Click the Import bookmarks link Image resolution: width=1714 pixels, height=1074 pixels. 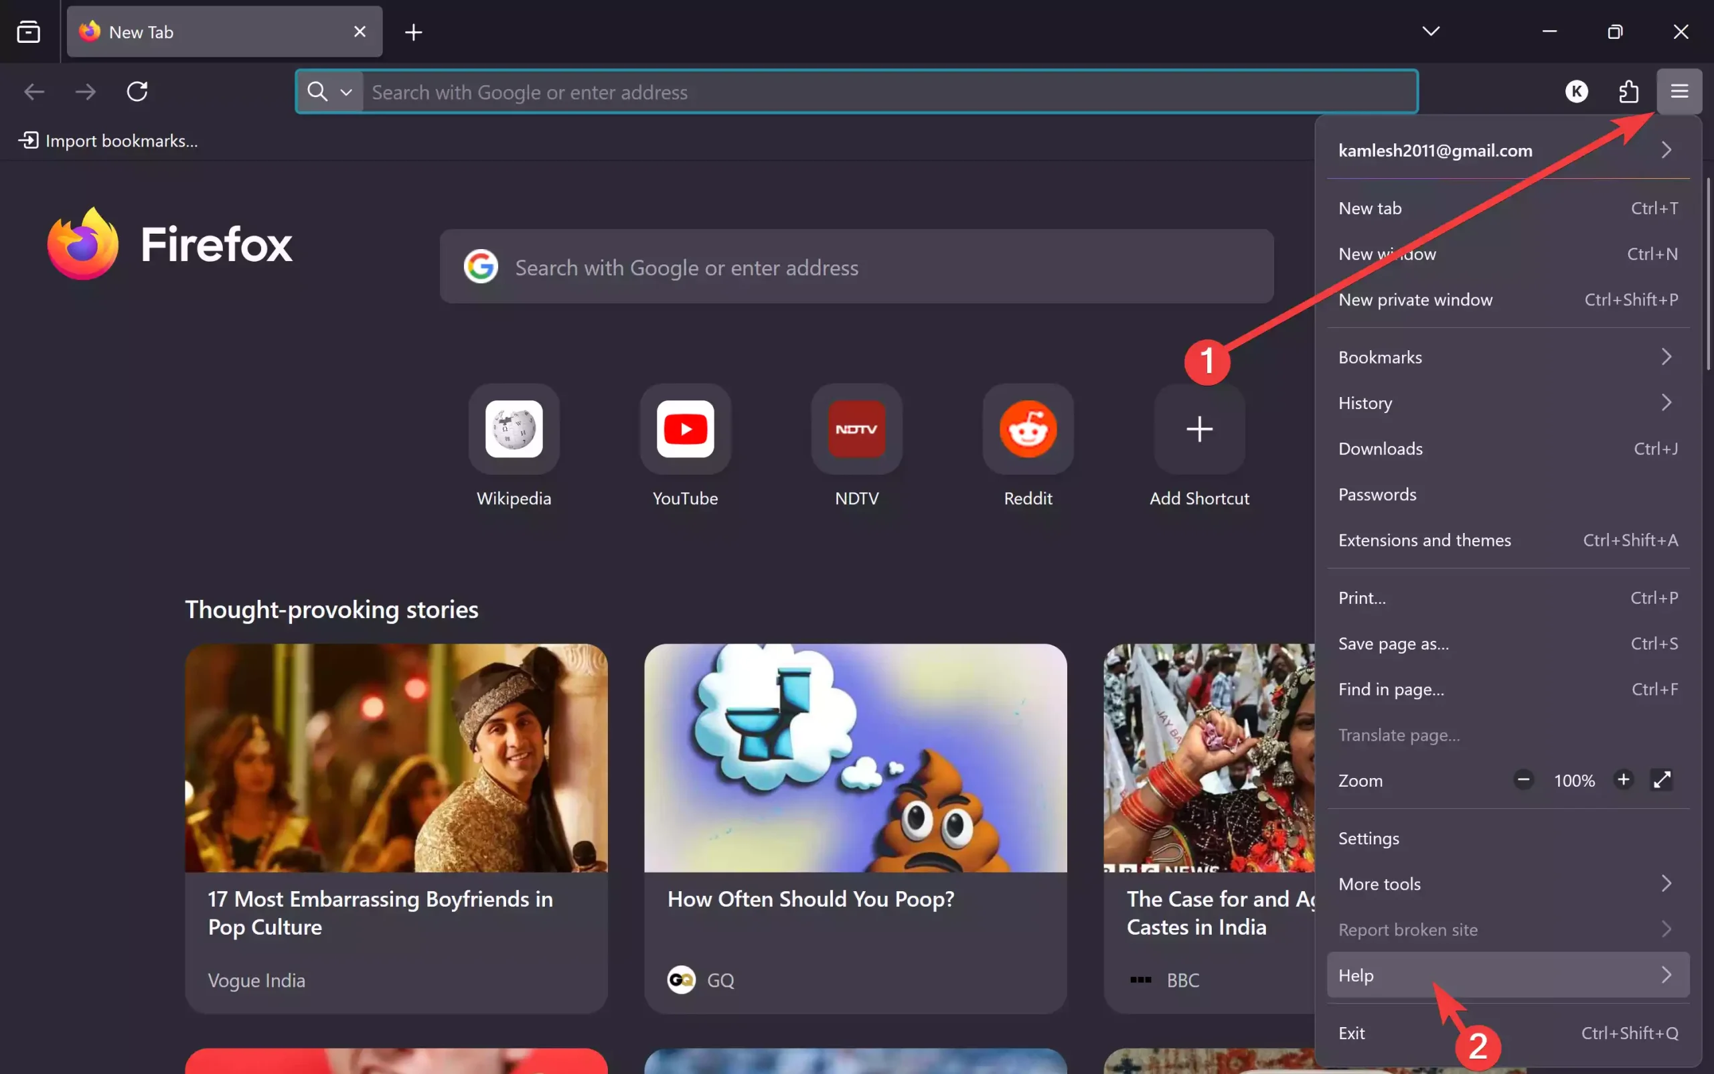108,140
